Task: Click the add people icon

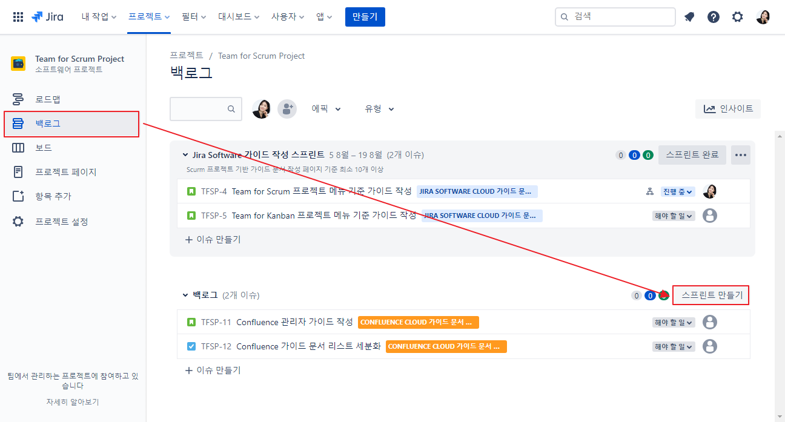Action: 287,109
